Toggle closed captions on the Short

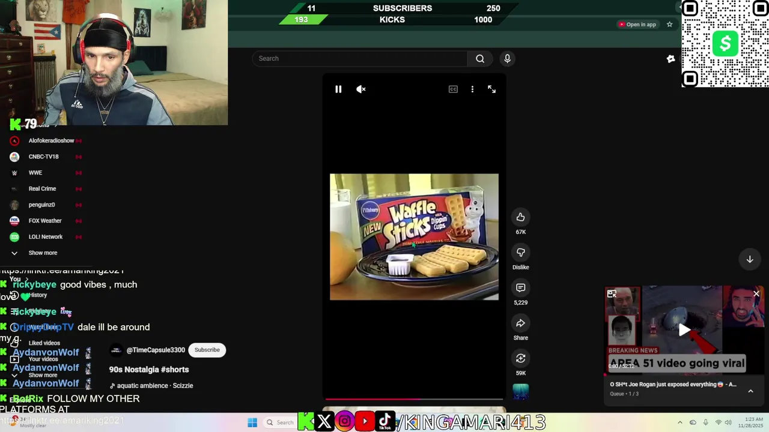coord(453,89)
